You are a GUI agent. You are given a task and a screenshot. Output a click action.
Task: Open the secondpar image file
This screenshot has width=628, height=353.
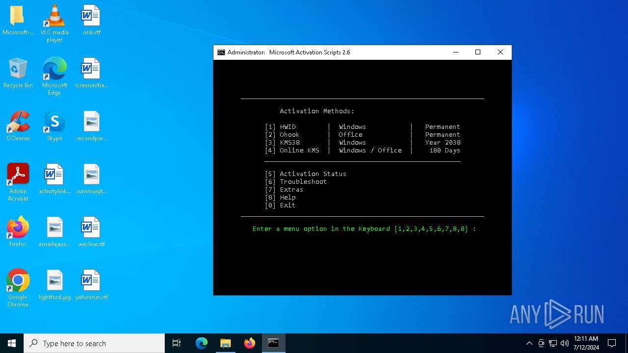pyautogui.click(x=91, y=126)
